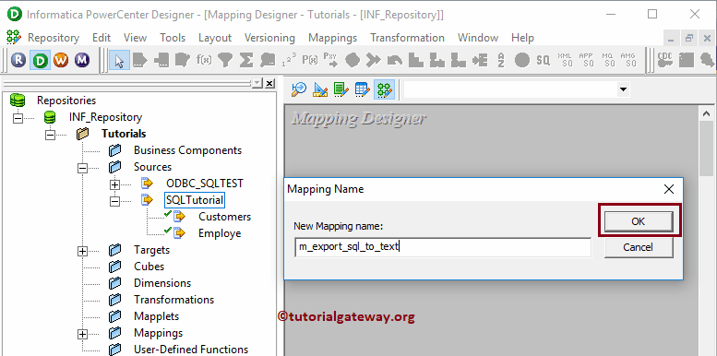
Task: Collapse the Tutorials folder node
Action: point(50,135)
